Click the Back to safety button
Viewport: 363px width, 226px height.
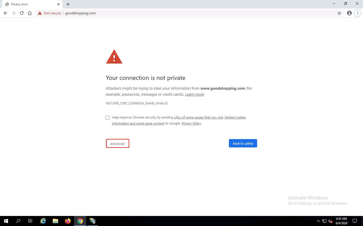[243, 143]
